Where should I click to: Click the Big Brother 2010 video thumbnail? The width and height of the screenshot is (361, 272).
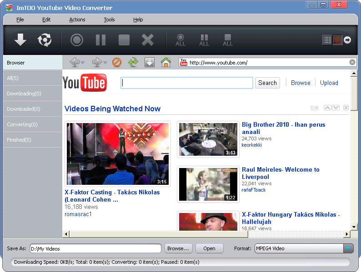pos(208,139)
